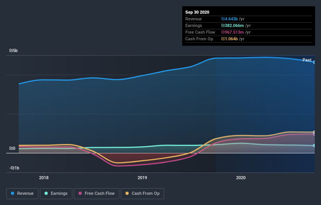Select the 2020 axis label
Image resolution: width=321 pixels, height=205 pixels.
pos(241,178)
